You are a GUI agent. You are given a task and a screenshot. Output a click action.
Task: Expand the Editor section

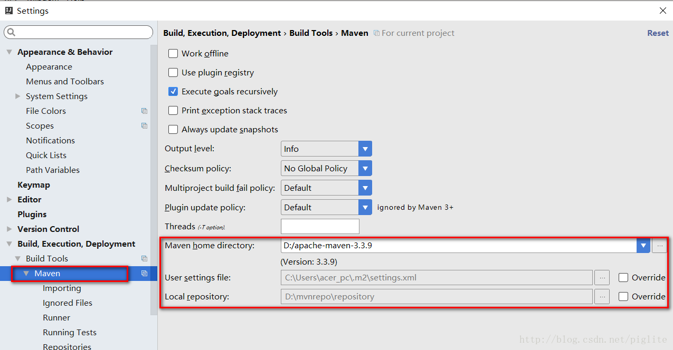click(9, 199)
